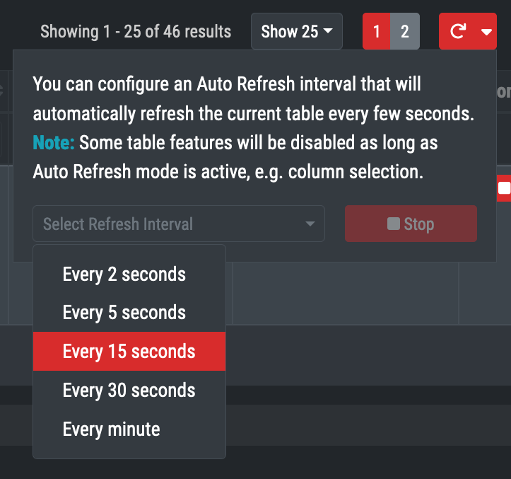
Task: Click the Showing 1 - 25 results text
Action: 136,32
